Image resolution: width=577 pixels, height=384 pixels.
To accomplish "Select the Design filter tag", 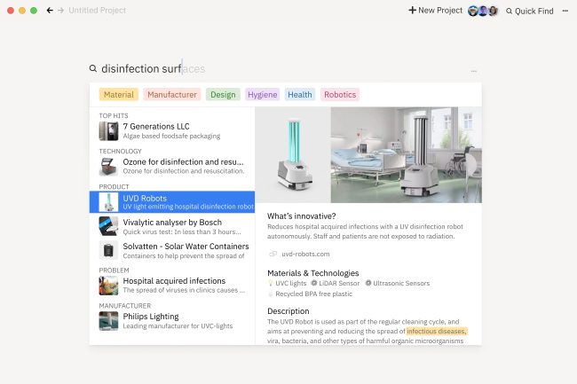I will [x=223, y=94].
